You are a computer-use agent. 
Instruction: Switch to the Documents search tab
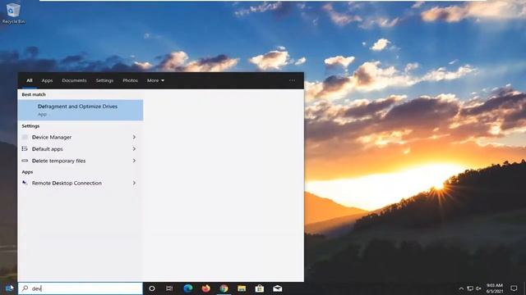(74, 80)
